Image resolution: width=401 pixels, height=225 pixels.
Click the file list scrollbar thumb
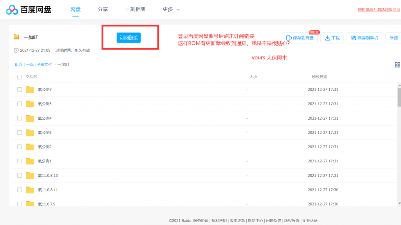pyautogui.click(x=399, y=97)
